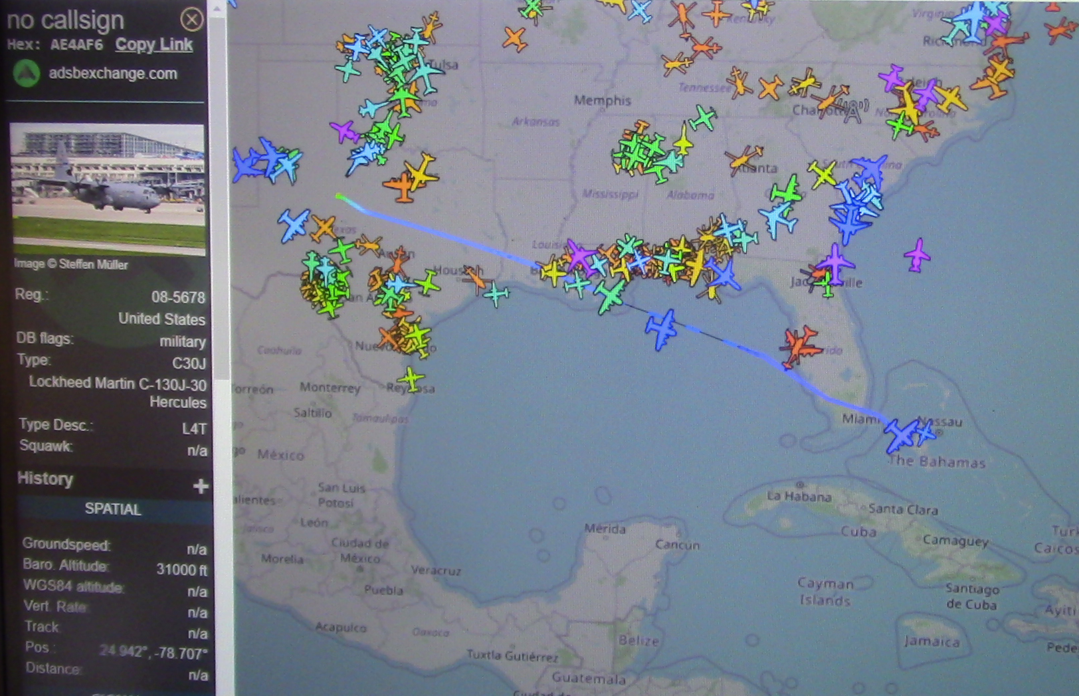Click the Memphis label on the map
This screenshot has width=1079, height=696.
coord(603,100)
